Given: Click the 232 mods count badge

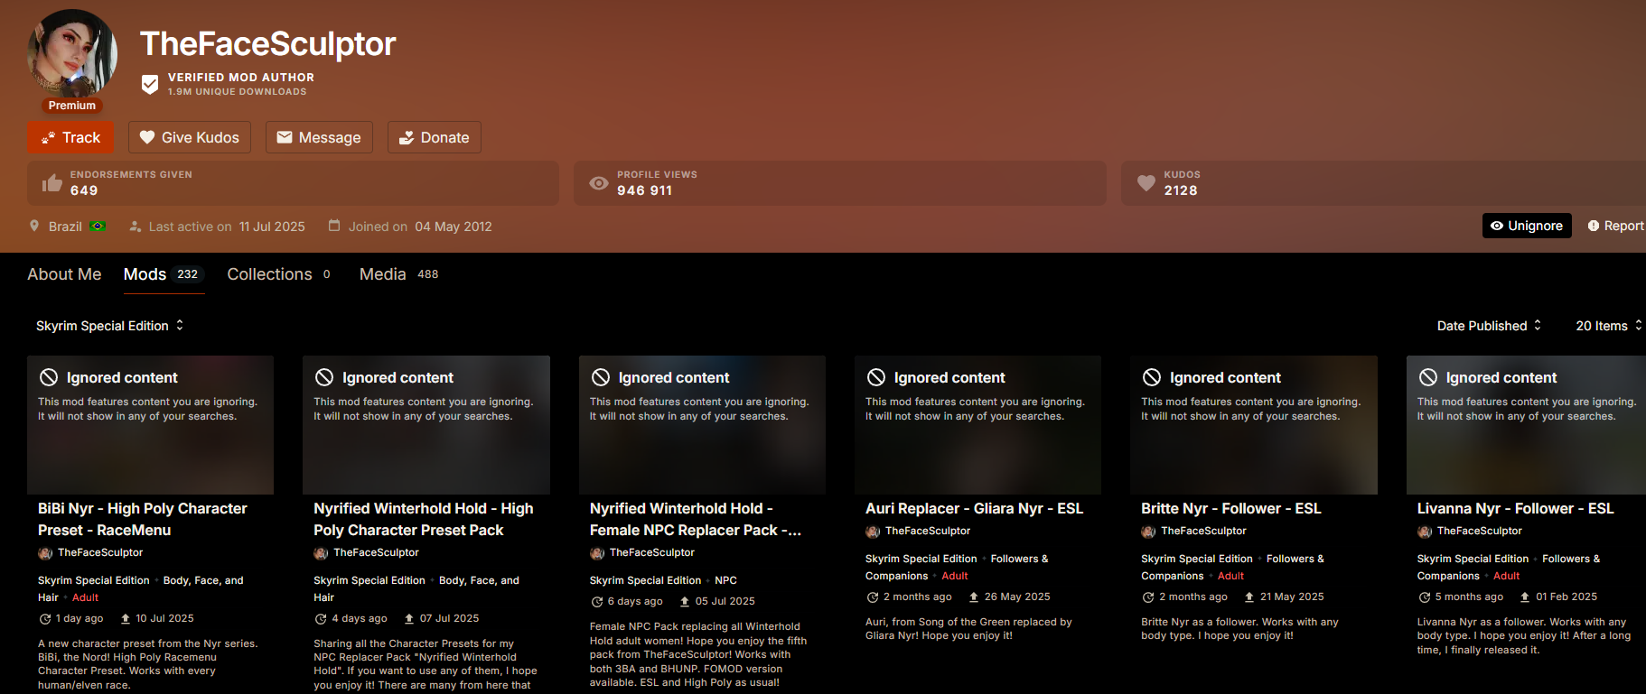Looking at the screenshot, I should (x=187, y=274).
